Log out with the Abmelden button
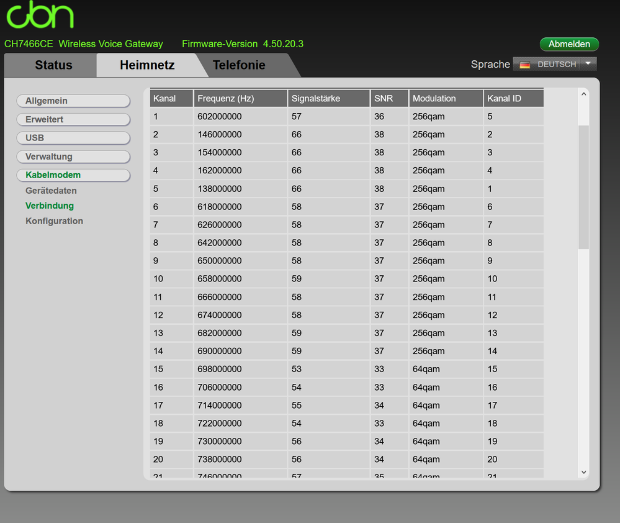 click(x=569, y=44)
